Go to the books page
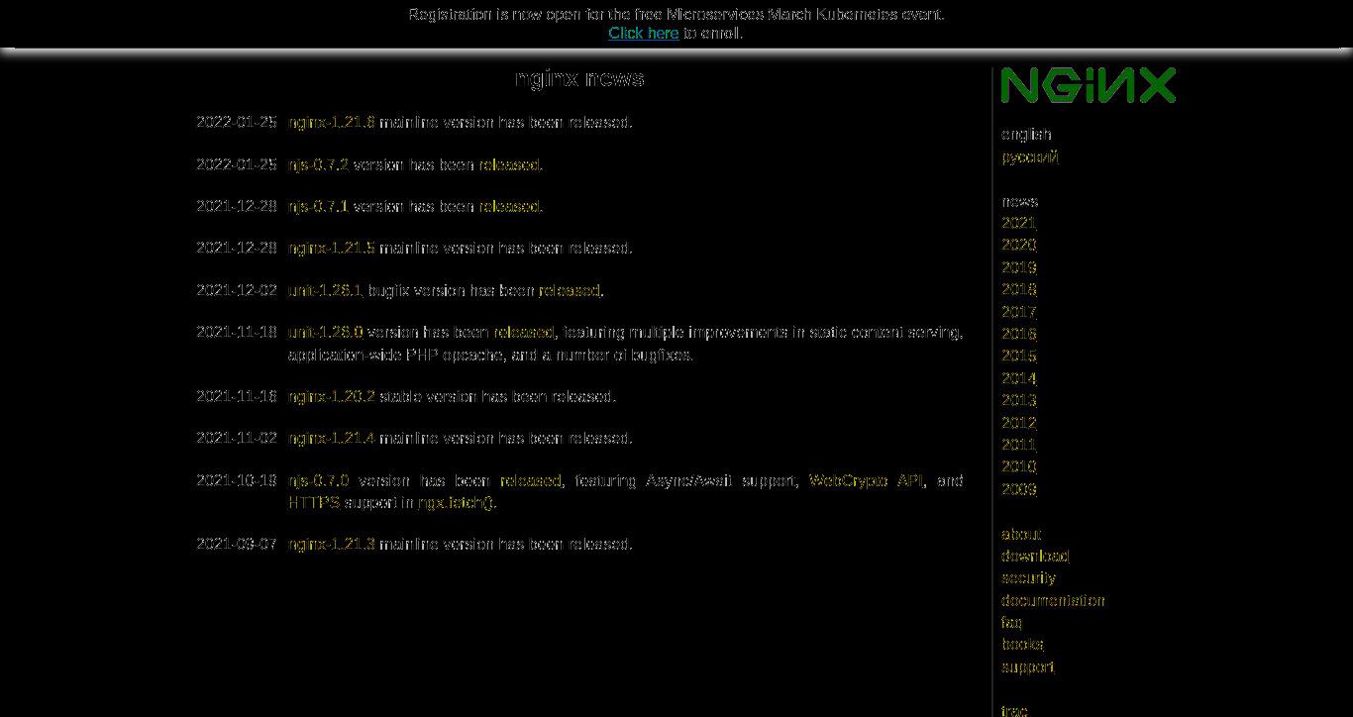Image resolution: width=1353 pixels, height=717 pixels. [1022, 644]
